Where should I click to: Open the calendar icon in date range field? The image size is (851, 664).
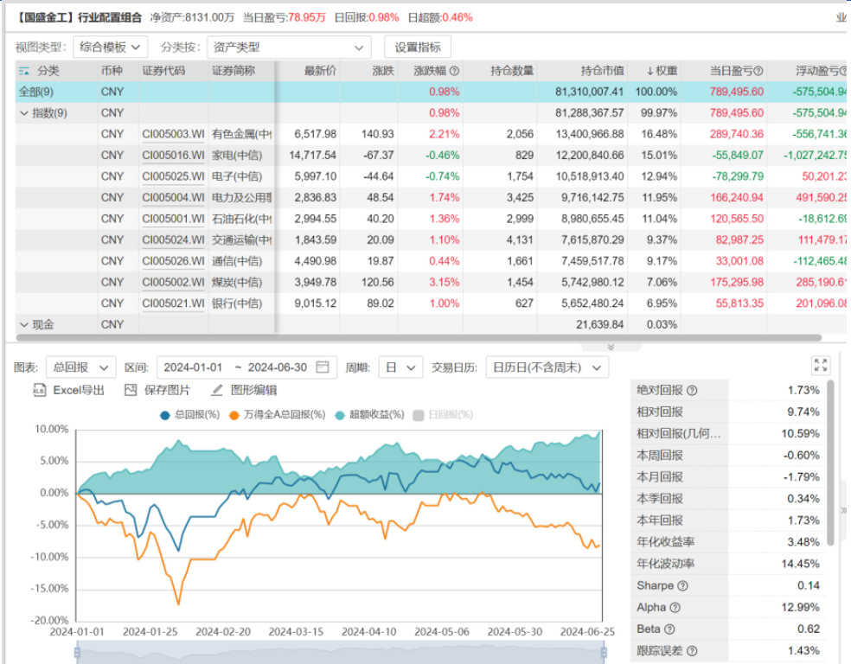[323, 367]
